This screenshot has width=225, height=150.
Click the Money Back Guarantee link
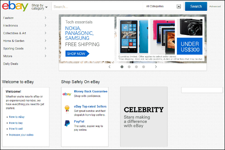[x=91, y=91]
